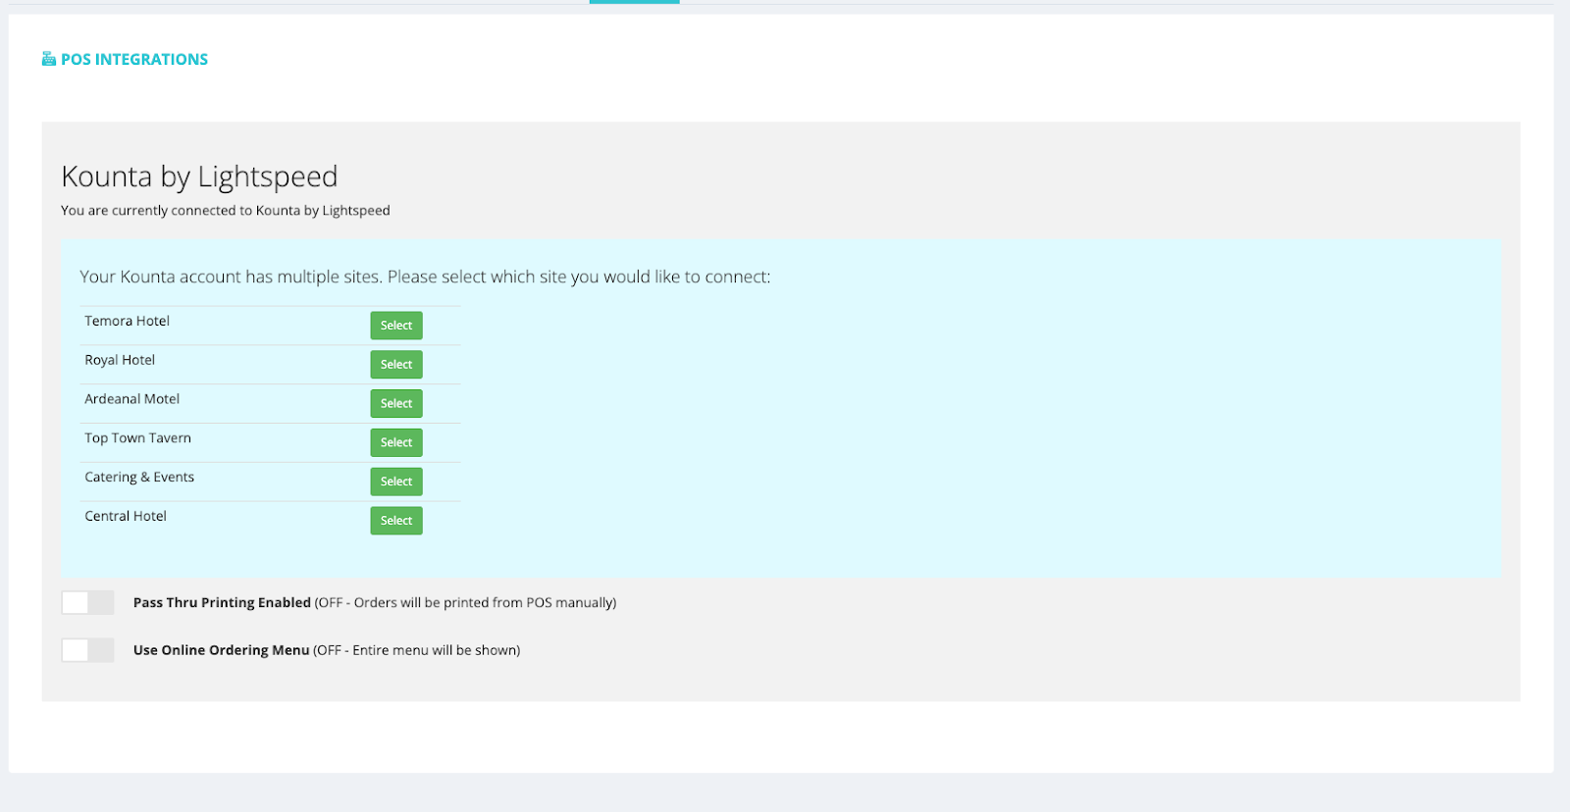Click the POS Integrations cash register icon
The image size is (1570, 812).
pos(49,59)
